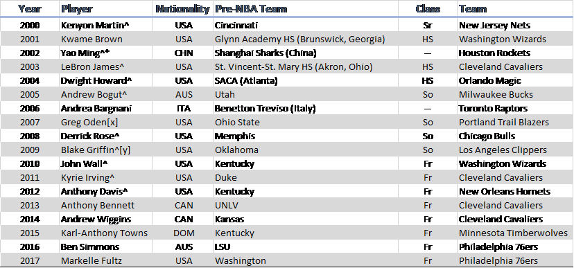Viewport: 574px width, 268px height.
Task: Select the DOM nationality cell
Action: coord(183,233)
